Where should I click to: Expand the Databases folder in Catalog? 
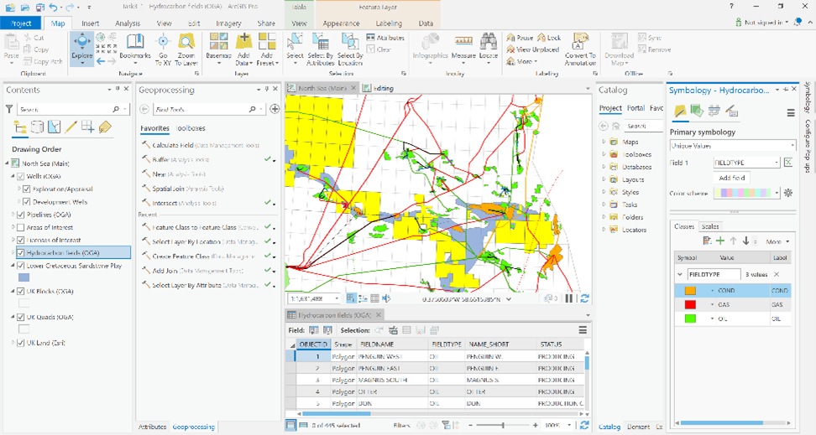coord(604,167)
